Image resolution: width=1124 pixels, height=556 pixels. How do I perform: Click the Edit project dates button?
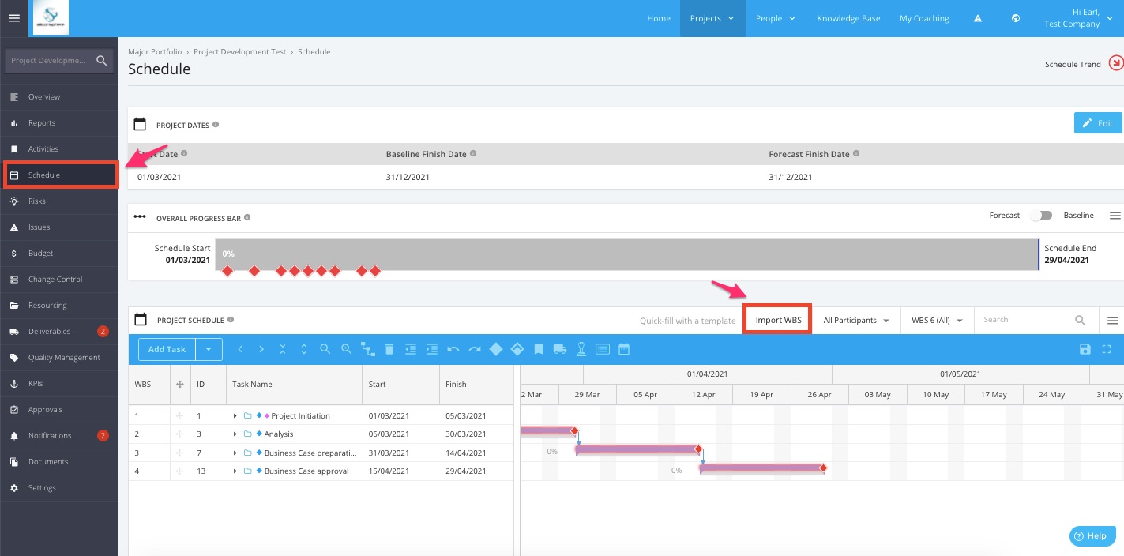click(1098, 122)
